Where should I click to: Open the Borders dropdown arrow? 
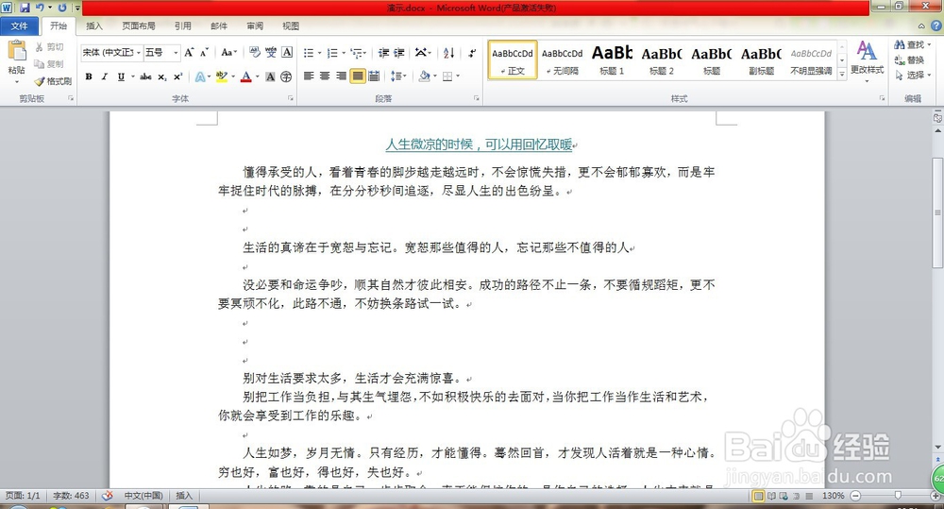(x=458, y=76)
